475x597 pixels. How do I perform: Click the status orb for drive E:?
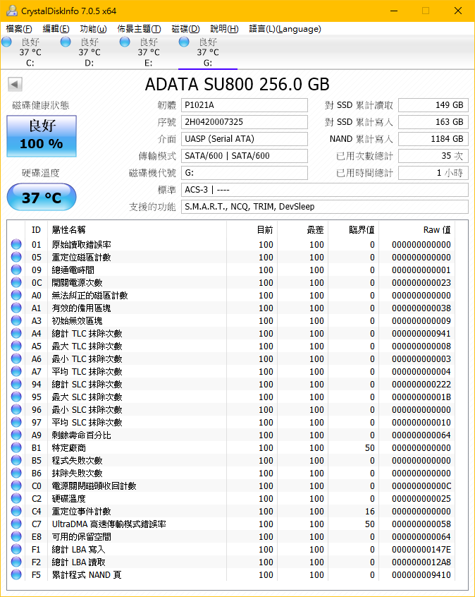[x=125, y=42]
